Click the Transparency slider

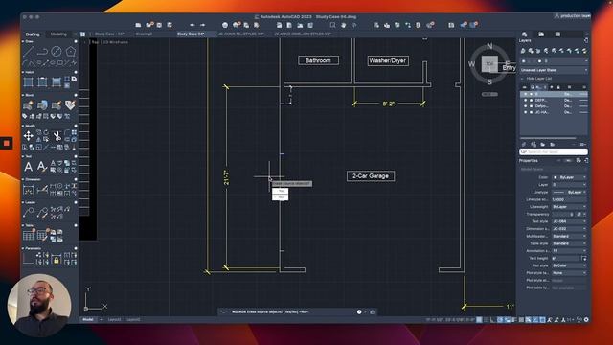coord(563,215)
